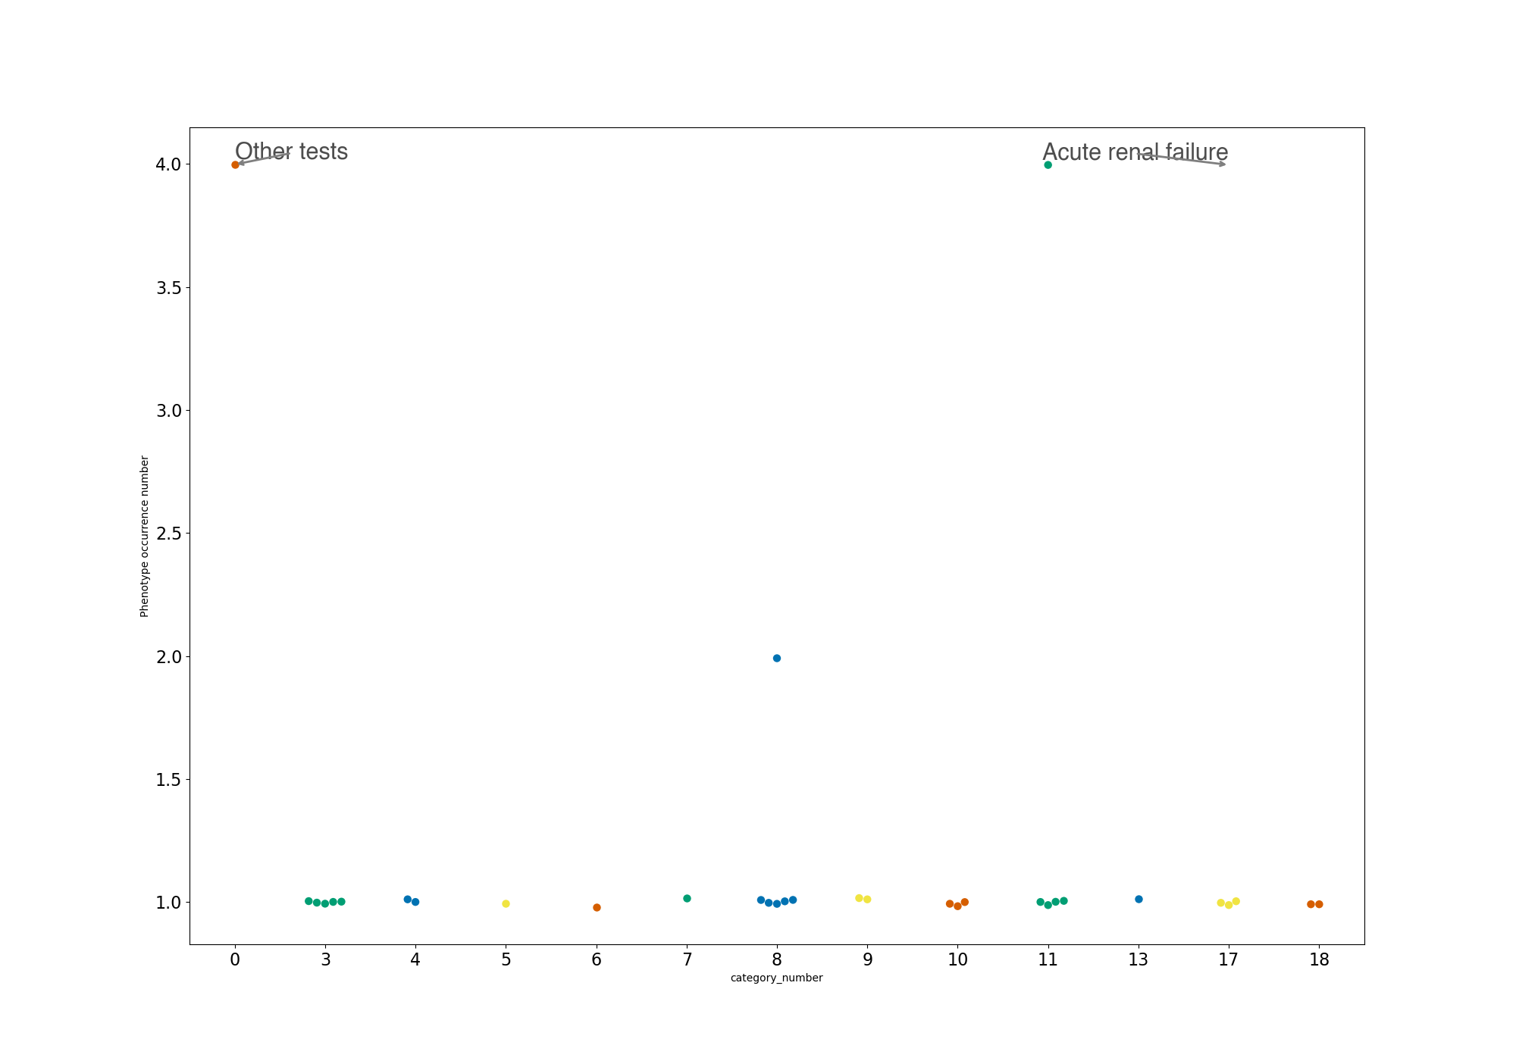This screenshot has width=1516, height=1061.
Task: Click y-axis tick label '1.0'
Action: (x=168, y=902)
